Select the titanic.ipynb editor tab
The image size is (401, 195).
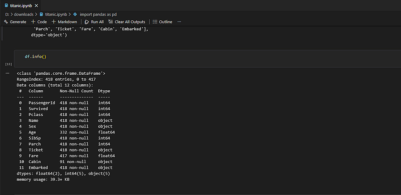click(21, 6)
